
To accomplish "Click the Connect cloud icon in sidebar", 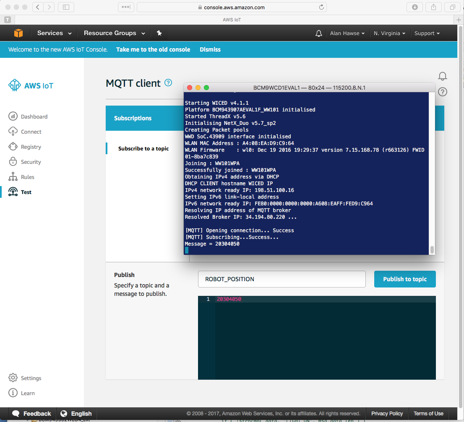I will coord(13,131).
